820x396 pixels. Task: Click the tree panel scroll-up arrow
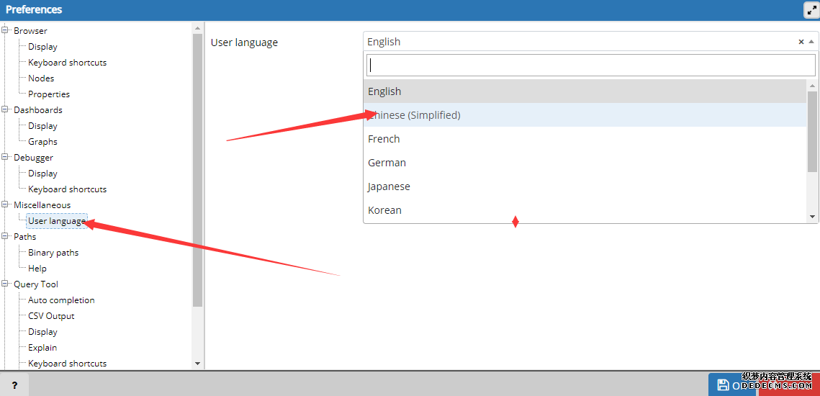[x=198, y=28]
